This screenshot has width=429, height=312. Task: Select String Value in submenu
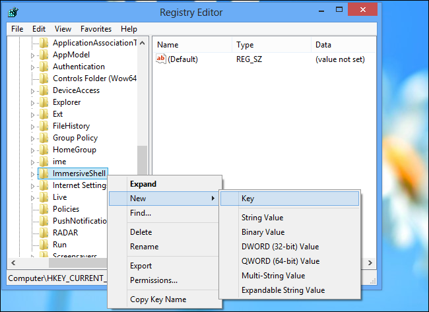coord(290,218)
